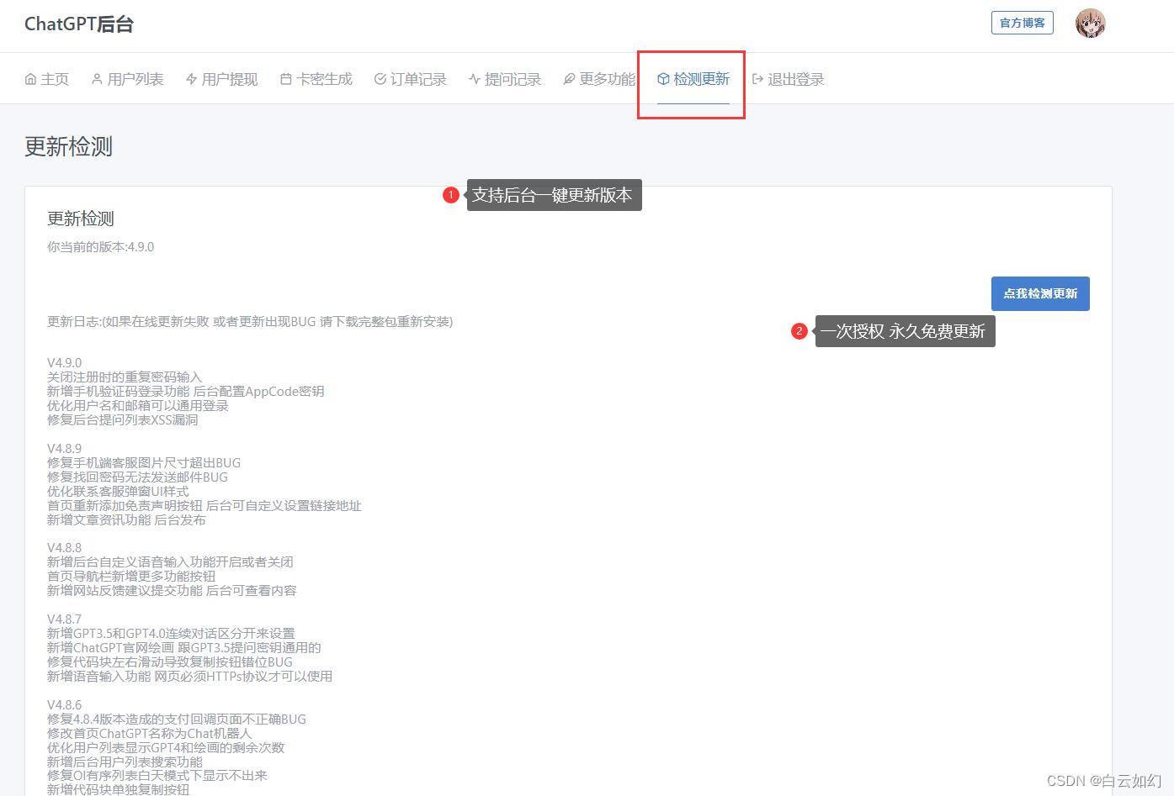1174x796 pixels.
Task: Click 退出登录 to log out
Action: tap(788, 79)
